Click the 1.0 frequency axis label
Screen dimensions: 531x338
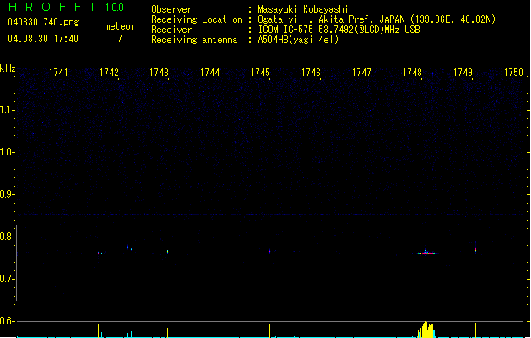click(6, 152)
